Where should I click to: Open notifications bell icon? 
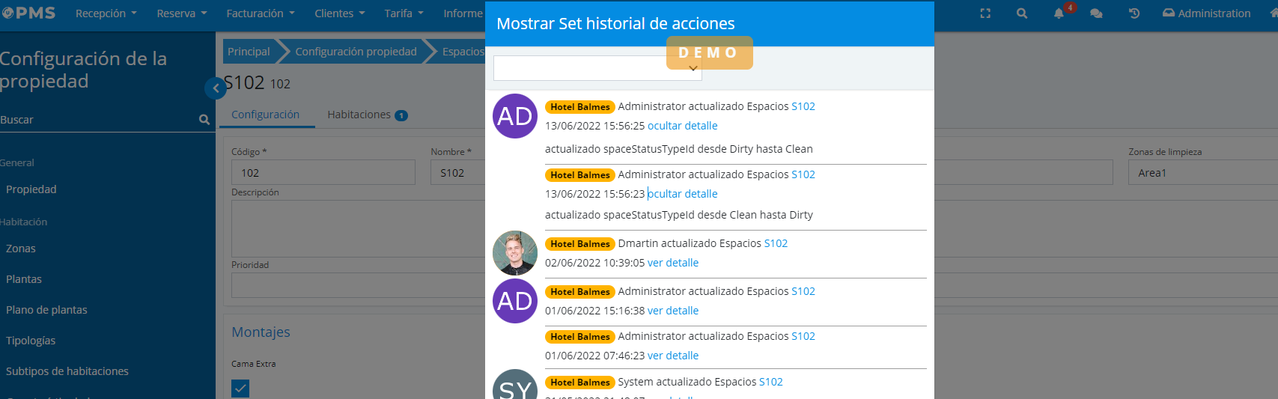click(1059, 13)
